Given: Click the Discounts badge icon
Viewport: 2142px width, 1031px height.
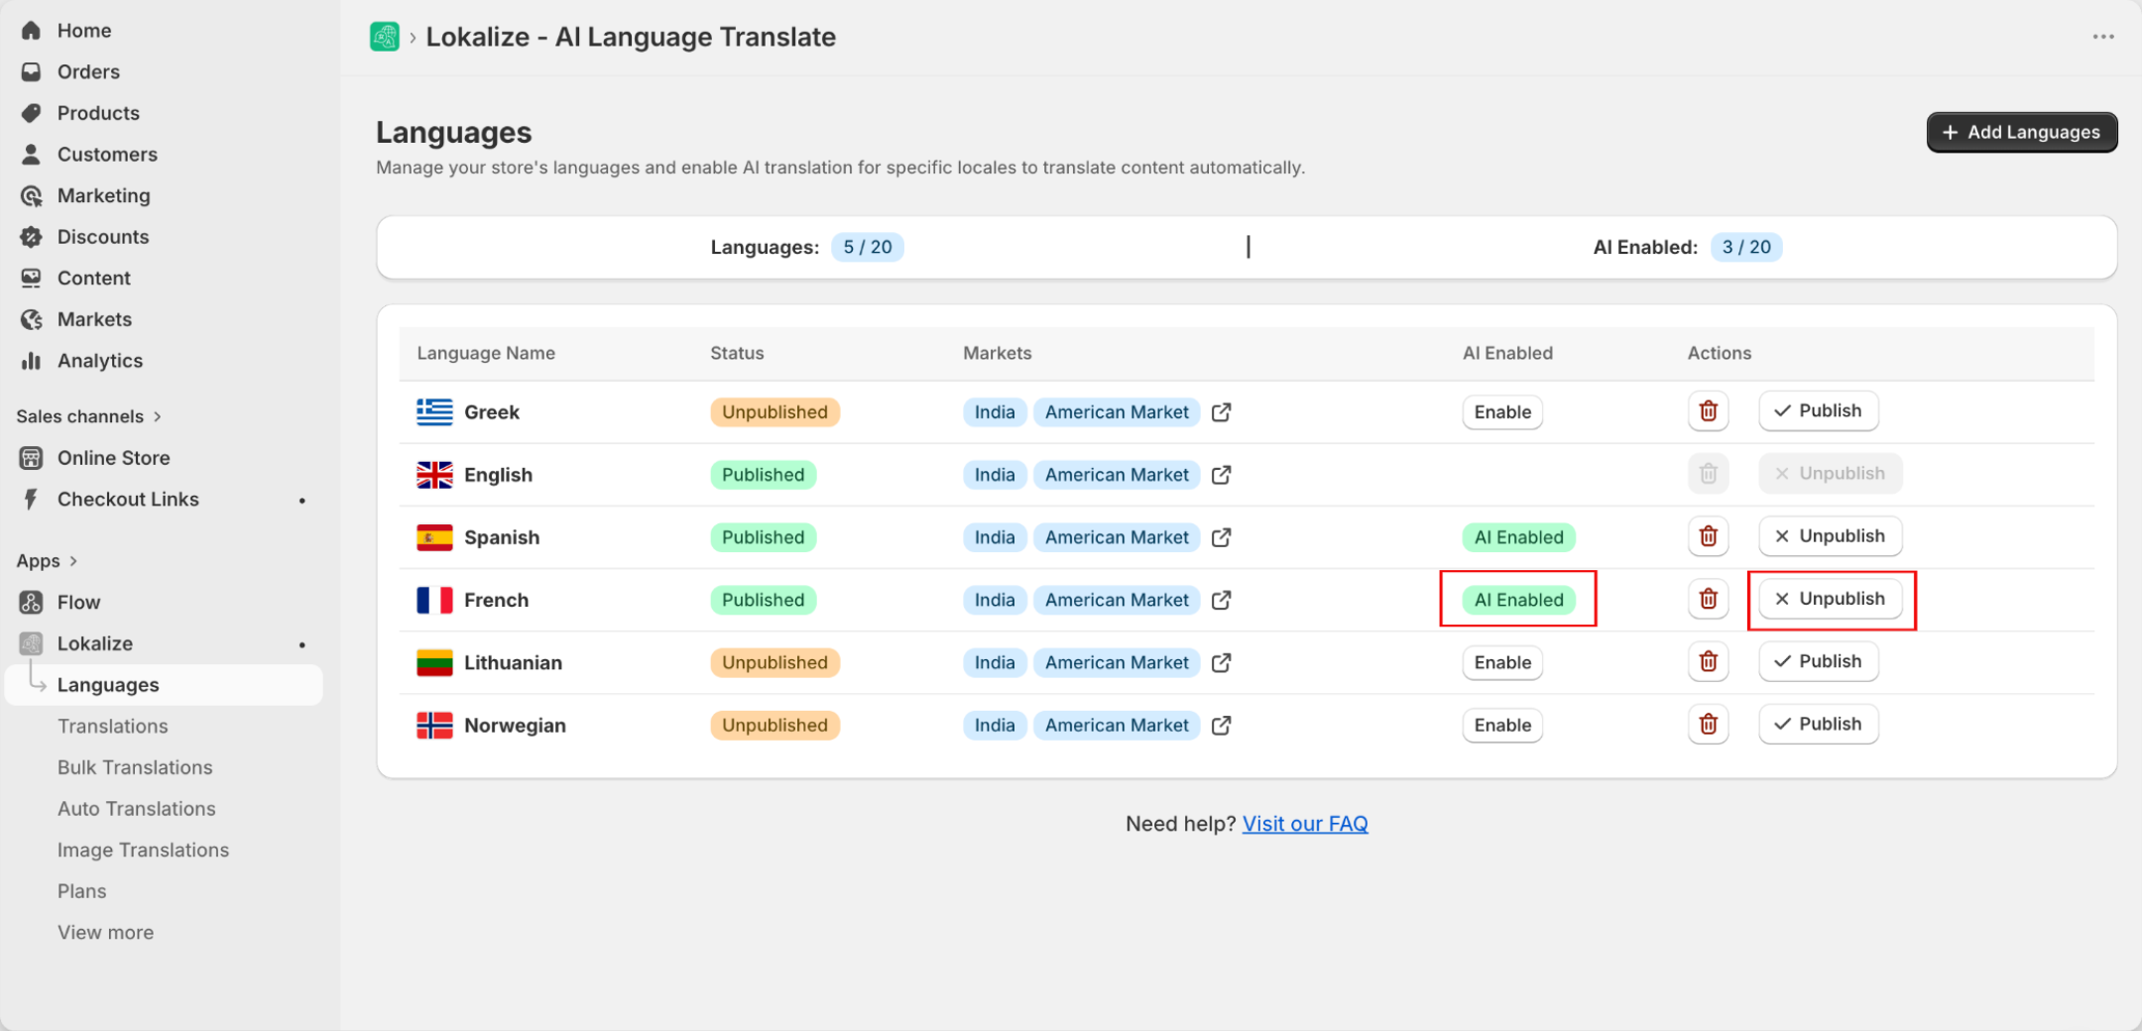Looking at the screenshot, I should click(31, 237).
